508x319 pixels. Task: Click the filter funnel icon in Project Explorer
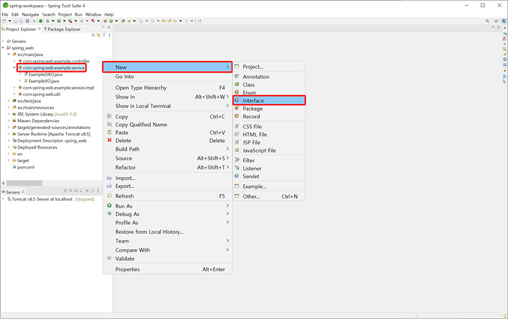(x=104, y=35)
